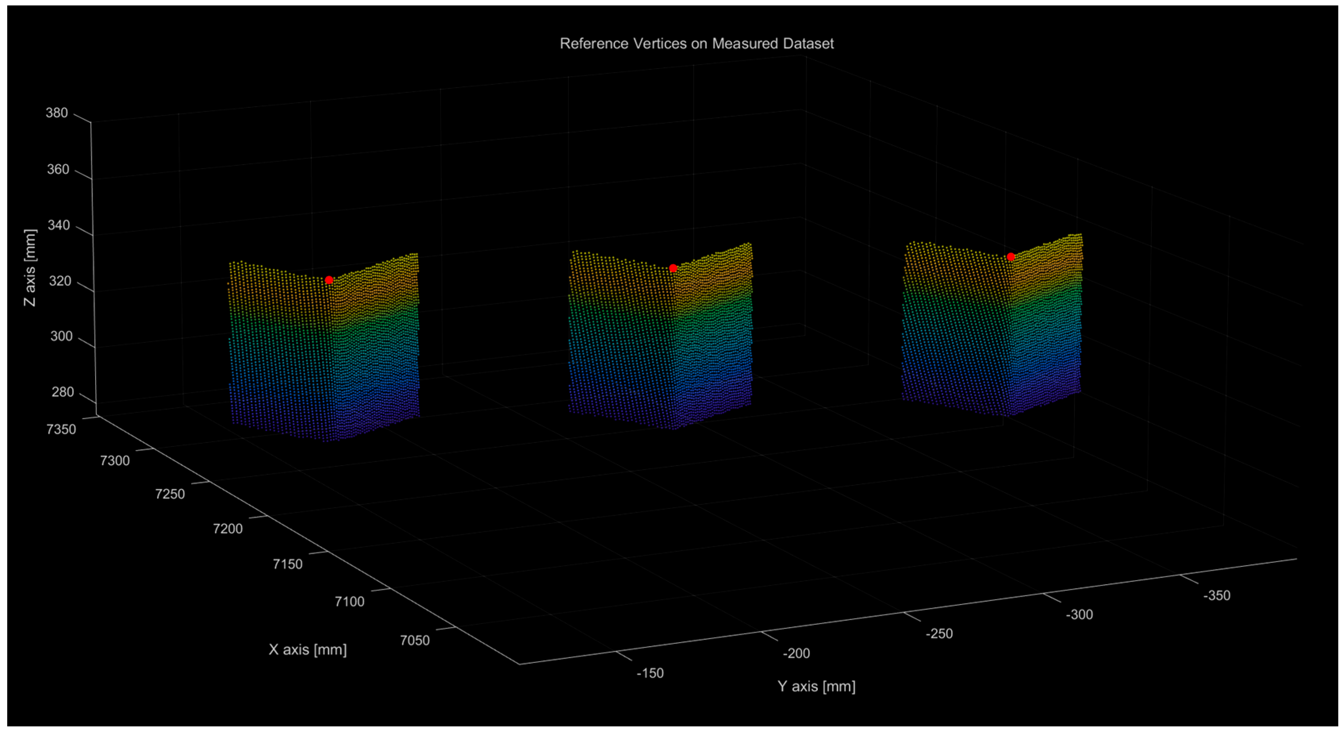Click the rightmost red reference vertex marker

pyautogui.click(x=1011, y=257)
